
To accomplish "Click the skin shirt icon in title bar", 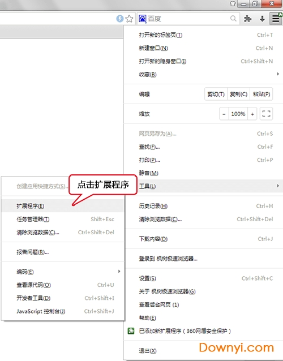I will tap(233, 3).
